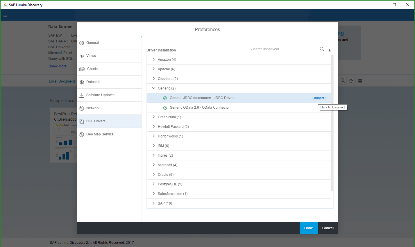Click the SAP HANA data source label
Viewport: 415px width, 247px height.
[58, 41]
